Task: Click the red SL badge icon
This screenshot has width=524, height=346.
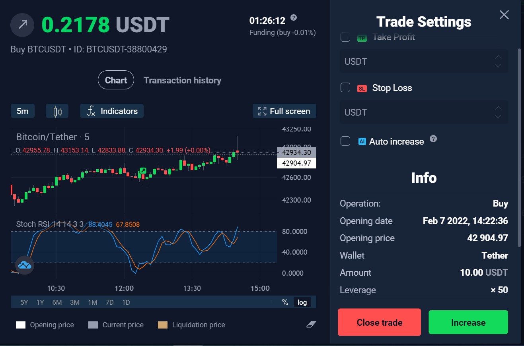Action: tap(362, 89)
